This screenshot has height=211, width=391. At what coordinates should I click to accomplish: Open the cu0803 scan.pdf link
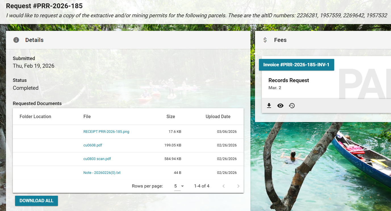tap(97, 159)
